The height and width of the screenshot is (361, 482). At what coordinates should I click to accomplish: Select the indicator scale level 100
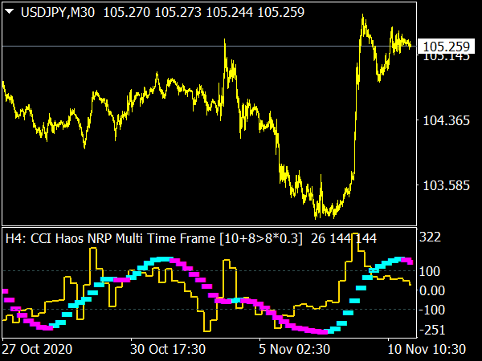pos(430,271)
